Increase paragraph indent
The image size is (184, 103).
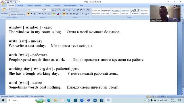(81, 10)
